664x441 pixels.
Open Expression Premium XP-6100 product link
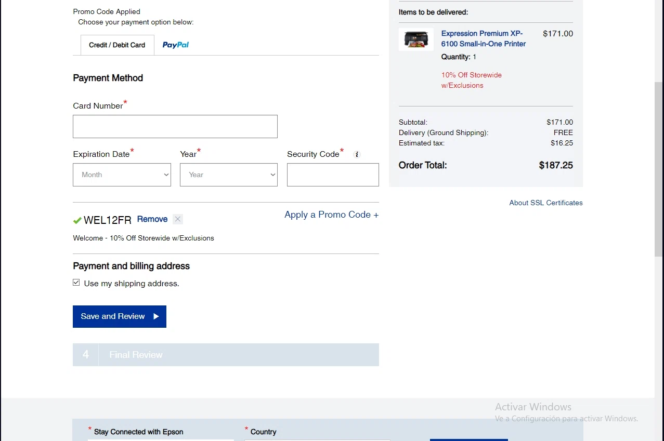click(483, 38)
